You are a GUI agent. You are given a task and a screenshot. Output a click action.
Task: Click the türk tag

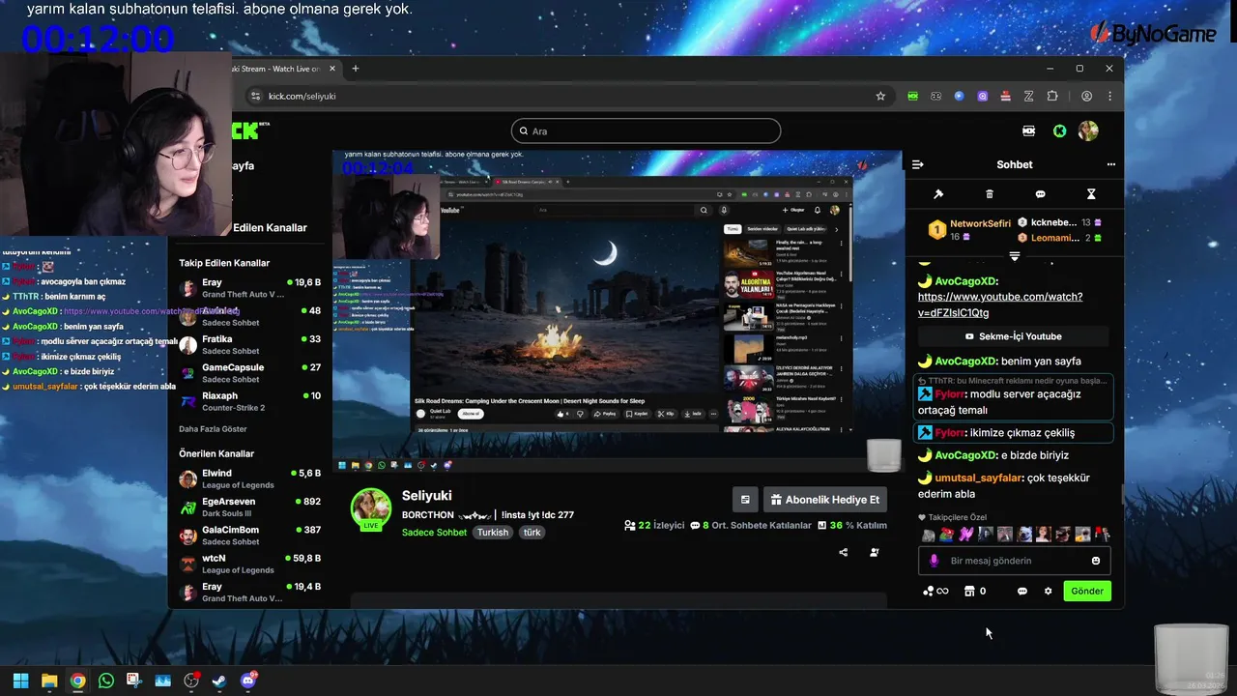coord(532,533)
